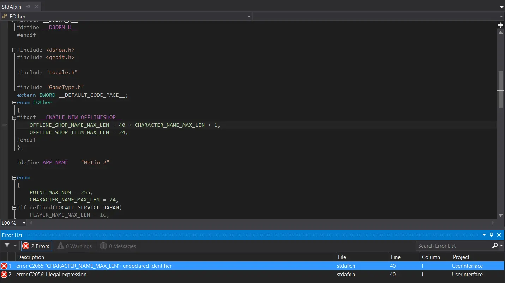
Task: Open Error List window position dropdown arrow
Action: [484, 235]
